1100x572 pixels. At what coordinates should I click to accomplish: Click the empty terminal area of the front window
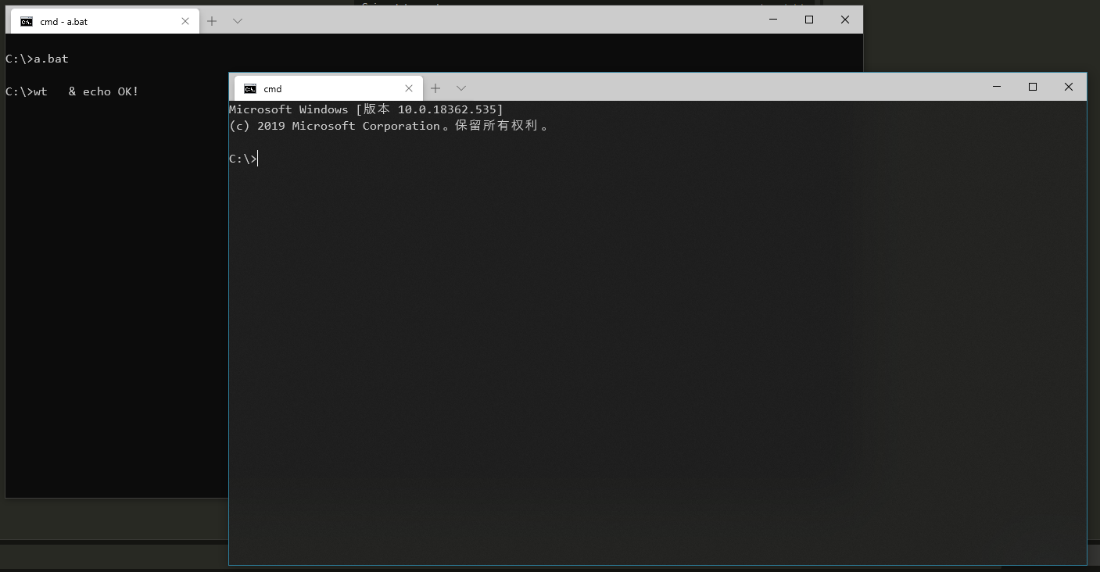(x=657, y=352)
